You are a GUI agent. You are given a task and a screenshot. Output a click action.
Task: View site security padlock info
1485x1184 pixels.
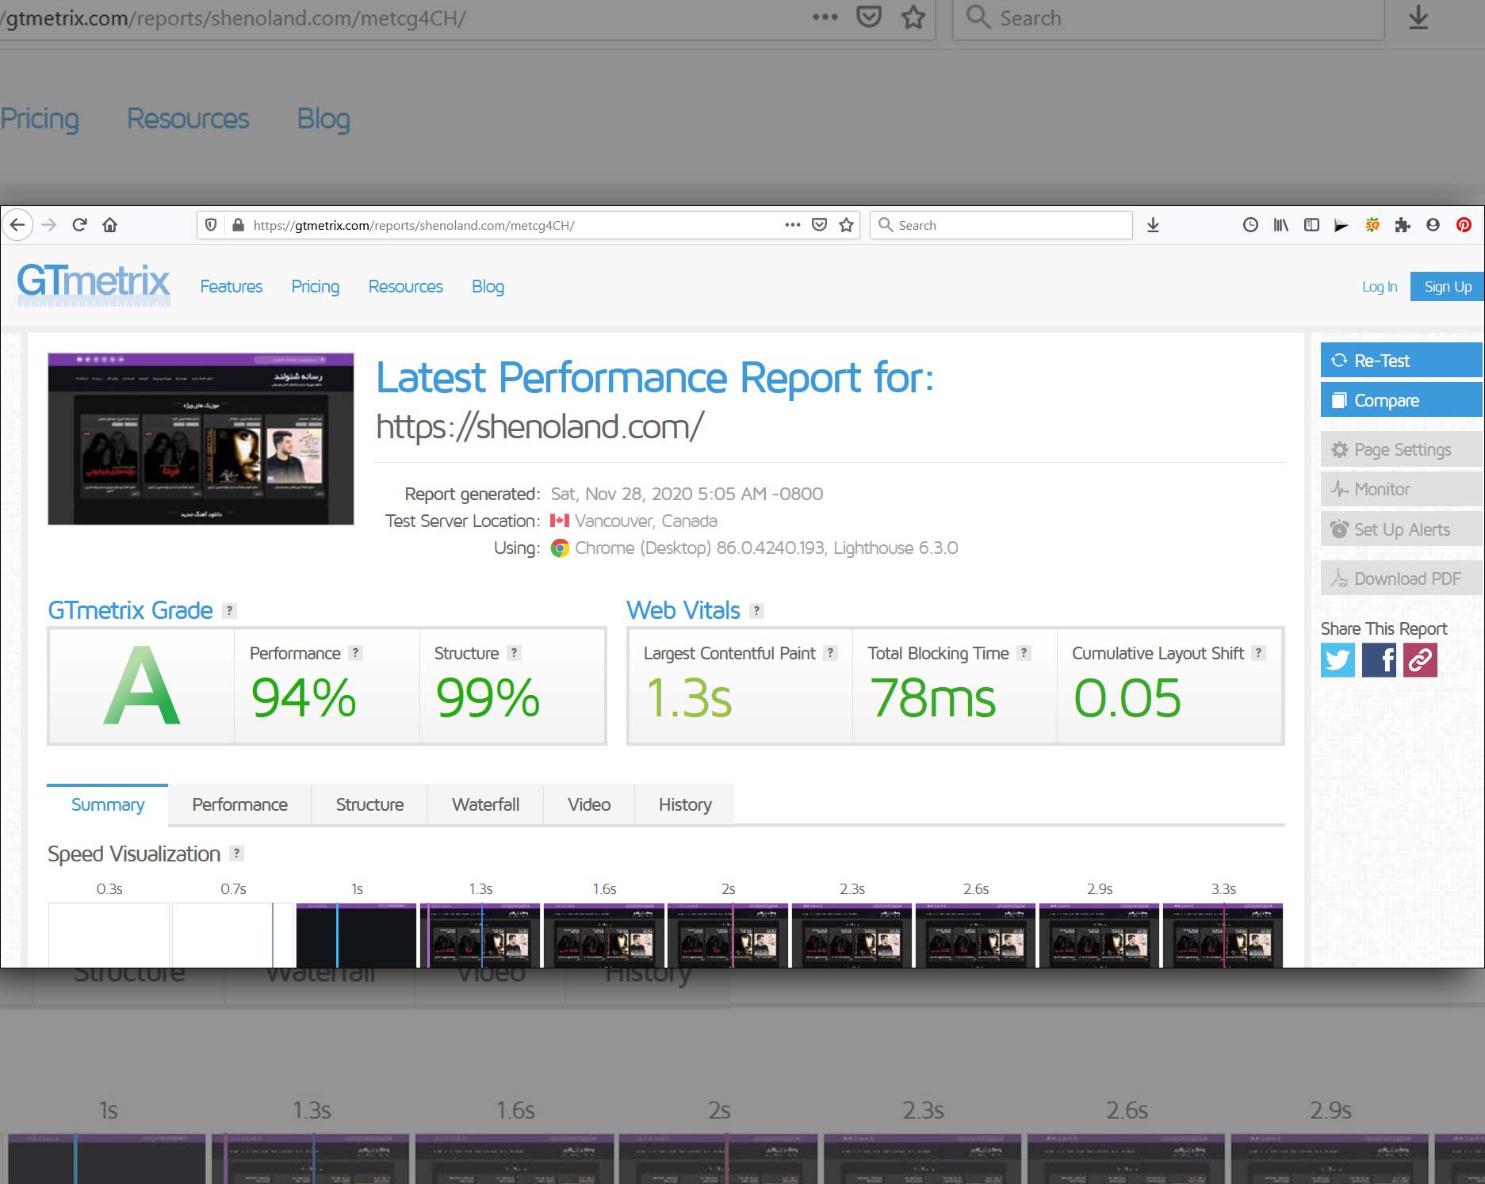point(238,225)
